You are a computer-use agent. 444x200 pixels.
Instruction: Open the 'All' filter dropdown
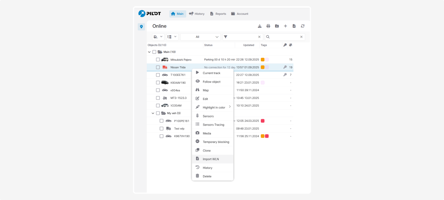coord(200,37)
